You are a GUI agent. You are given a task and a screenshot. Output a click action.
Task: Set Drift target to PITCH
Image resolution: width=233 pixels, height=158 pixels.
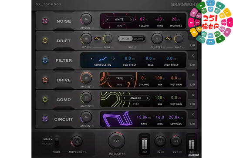click(x=125, y=39)
